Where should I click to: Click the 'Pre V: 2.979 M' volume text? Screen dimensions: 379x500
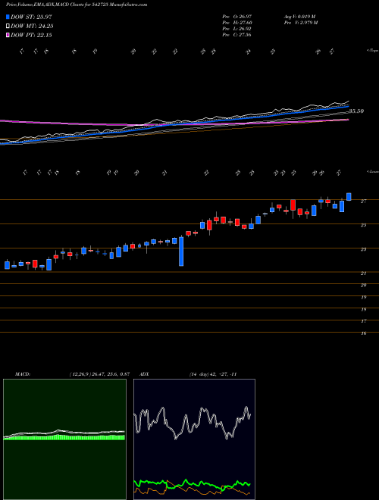click(300, 23)
